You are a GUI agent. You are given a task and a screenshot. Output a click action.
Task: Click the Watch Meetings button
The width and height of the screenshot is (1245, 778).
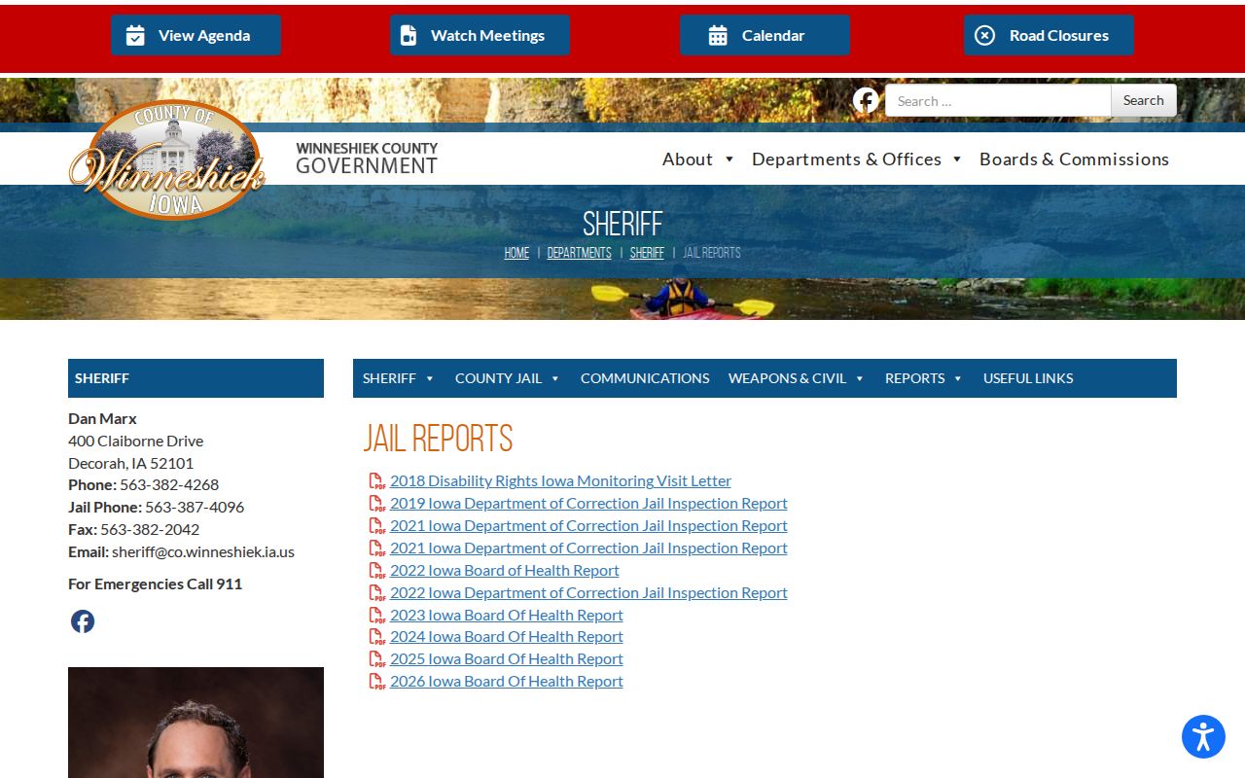(x=480, y=35)
